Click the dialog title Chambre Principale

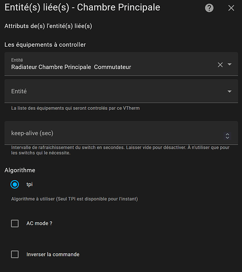pos(118,8)
